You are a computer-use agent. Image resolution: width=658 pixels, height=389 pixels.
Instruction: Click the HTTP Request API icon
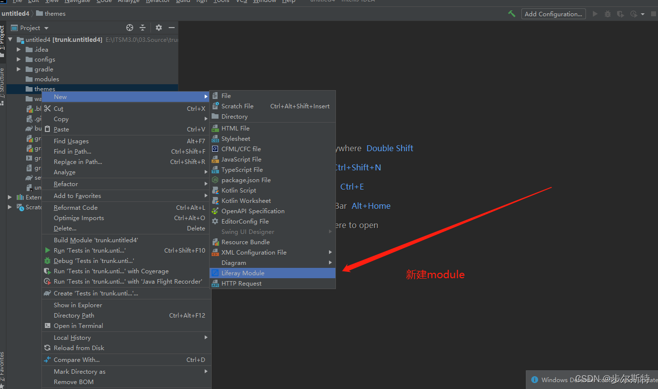click(215, 283)
